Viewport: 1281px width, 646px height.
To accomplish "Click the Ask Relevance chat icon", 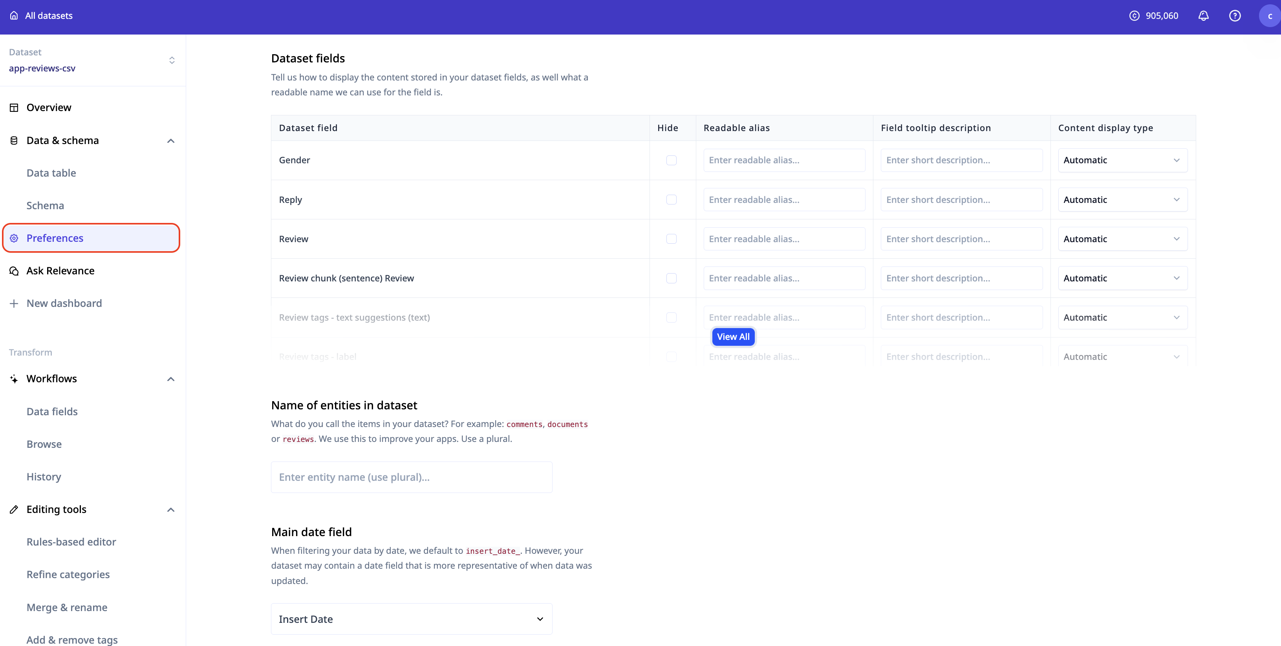I will (14, 271).
